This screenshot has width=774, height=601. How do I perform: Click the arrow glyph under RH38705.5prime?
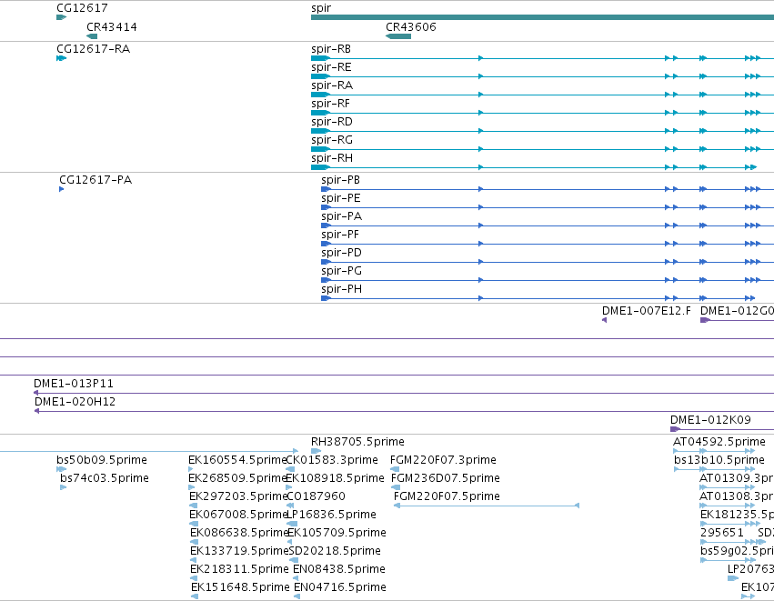coord(316,451)
